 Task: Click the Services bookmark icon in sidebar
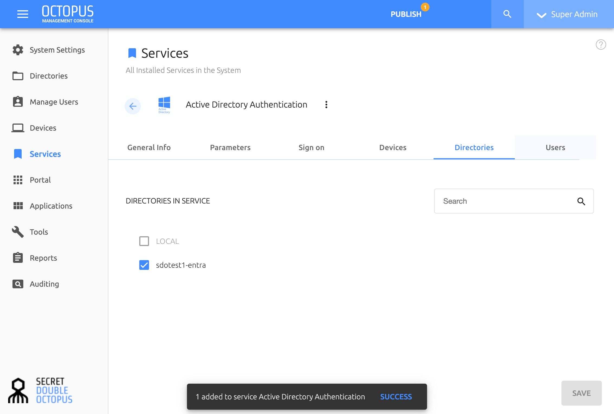coord(18,154)
